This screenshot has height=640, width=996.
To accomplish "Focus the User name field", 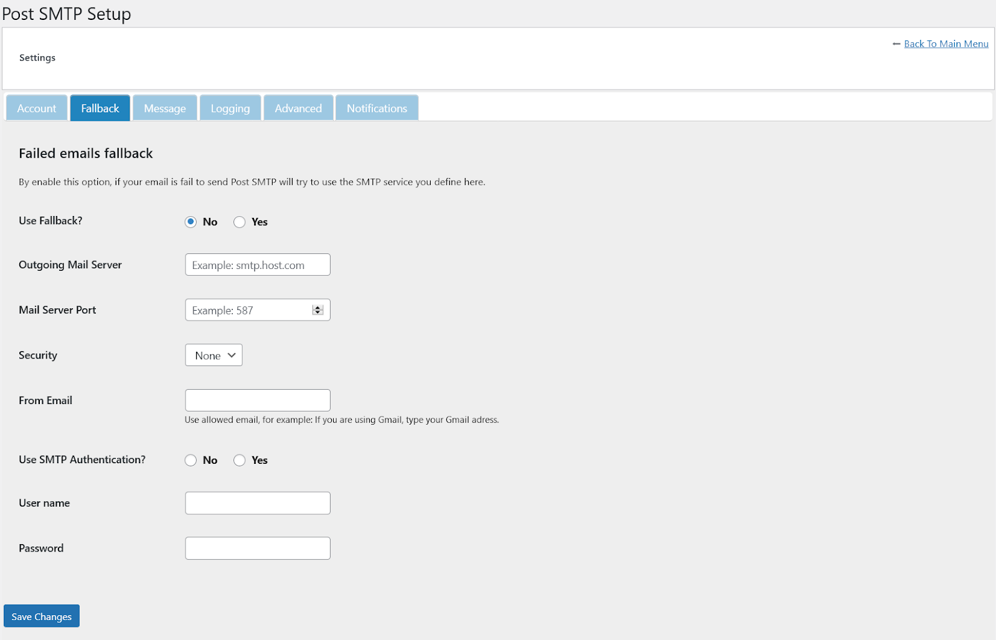I will tap(258, 503).
